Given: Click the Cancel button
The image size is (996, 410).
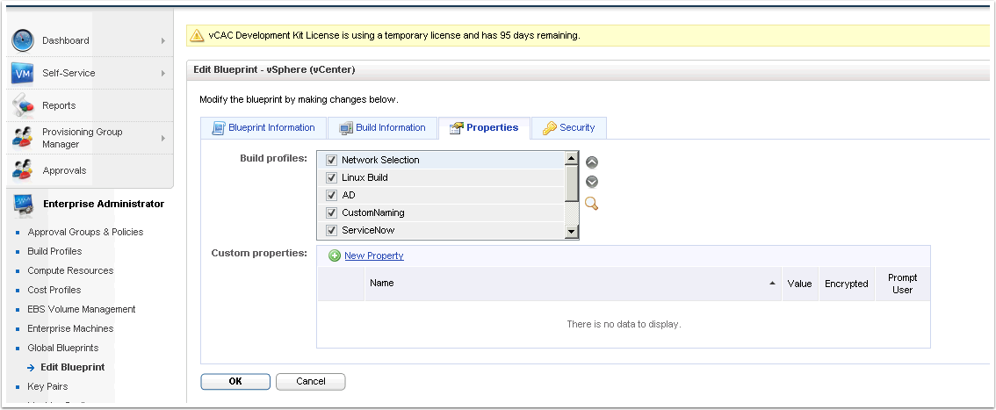Looking at the screenshot, I should pos(311,381).
